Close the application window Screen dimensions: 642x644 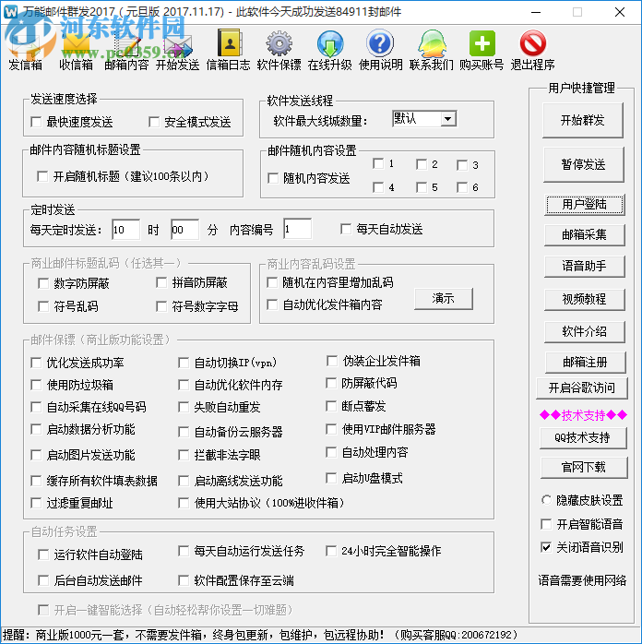(x=620, y=12)
